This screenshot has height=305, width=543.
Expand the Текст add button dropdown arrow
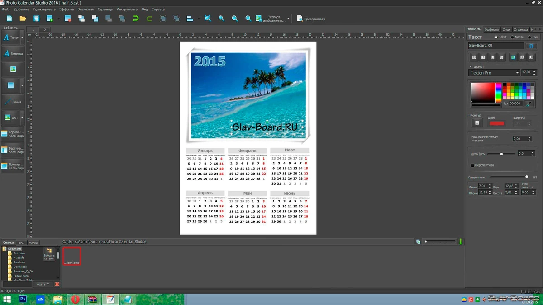pos(22,38)
